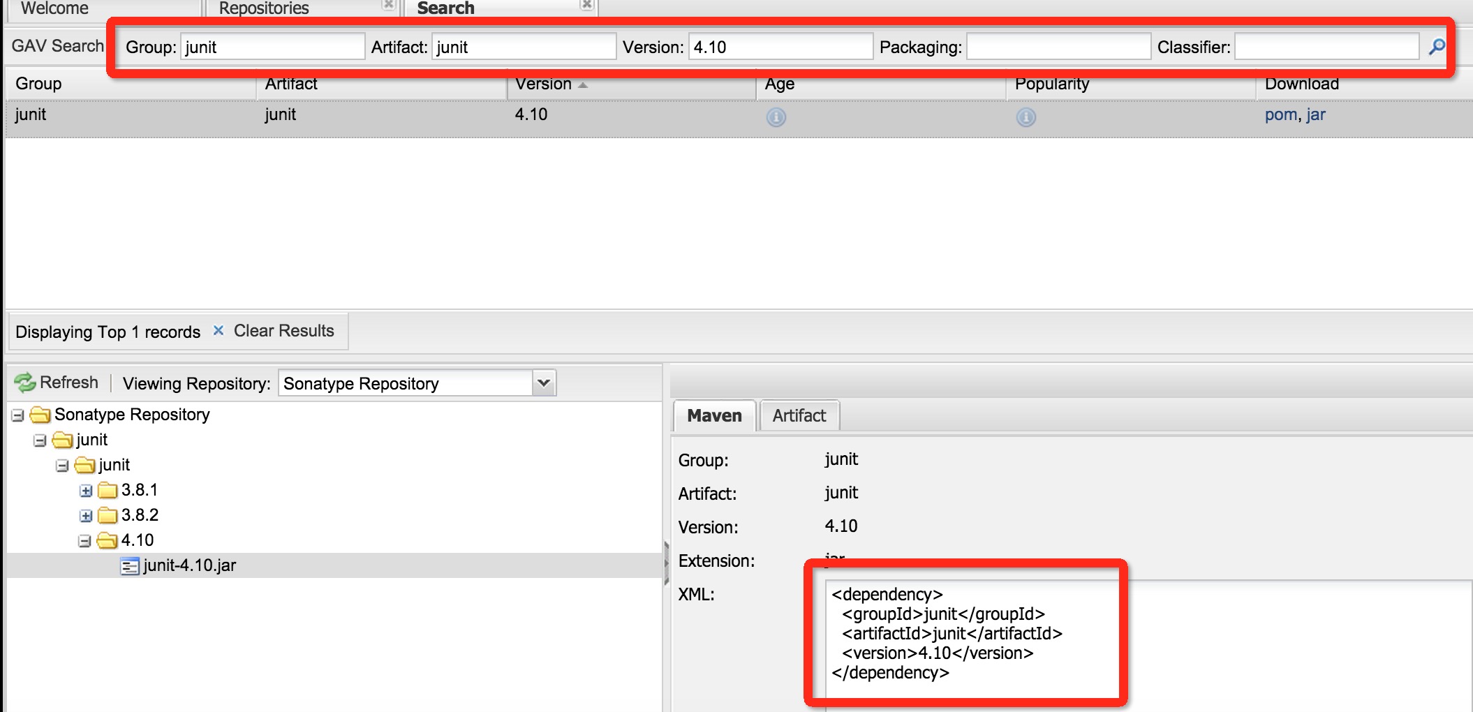Click into the Packaging search field
This screenshot has width=1473, height=712.
(1058, 47)
